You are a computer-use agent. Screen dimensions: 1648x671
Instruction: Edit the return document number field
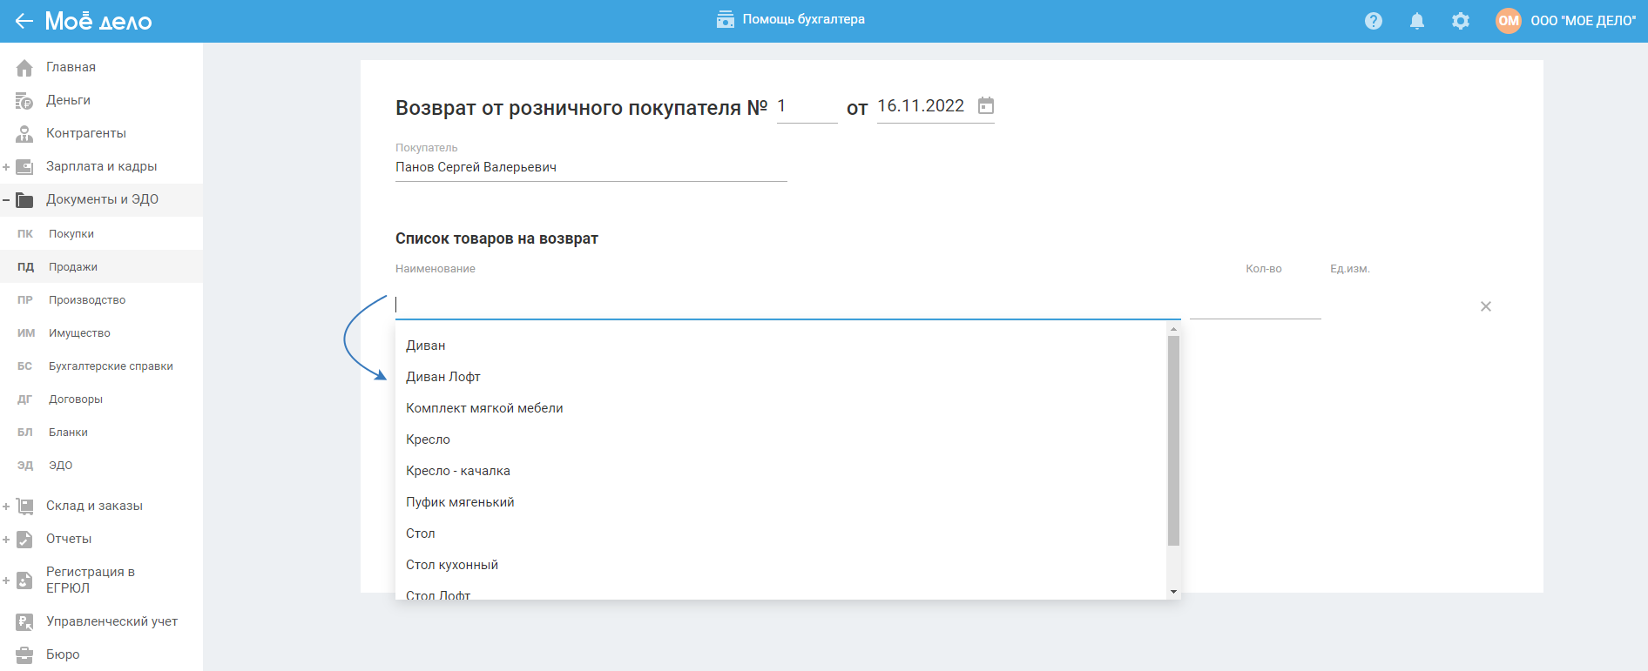807,107
